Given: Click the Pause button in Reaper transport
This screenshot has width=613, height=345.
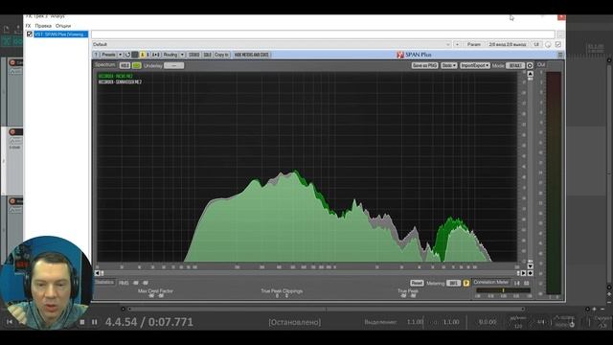Looking at the screenshot, I should click(x=94, y=322).
